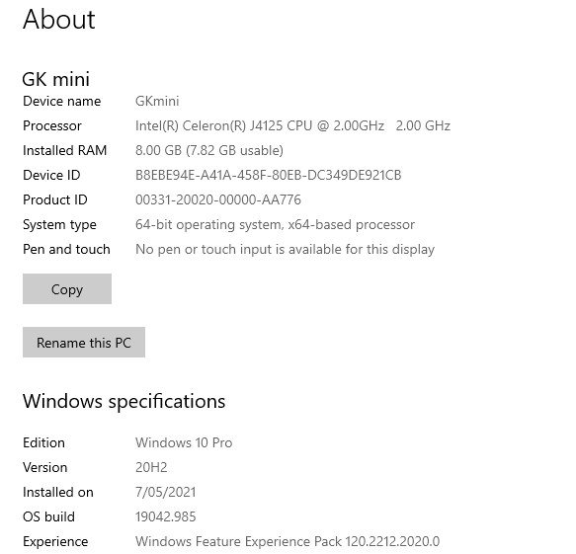Select the GK mini section heading
576x554 pixels.
[56, 79]
